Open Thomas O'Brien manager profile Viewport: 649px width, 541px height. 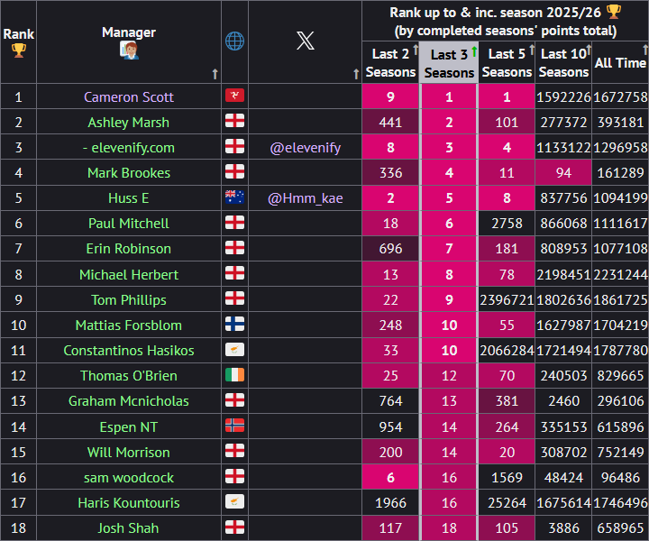point(129,376)
